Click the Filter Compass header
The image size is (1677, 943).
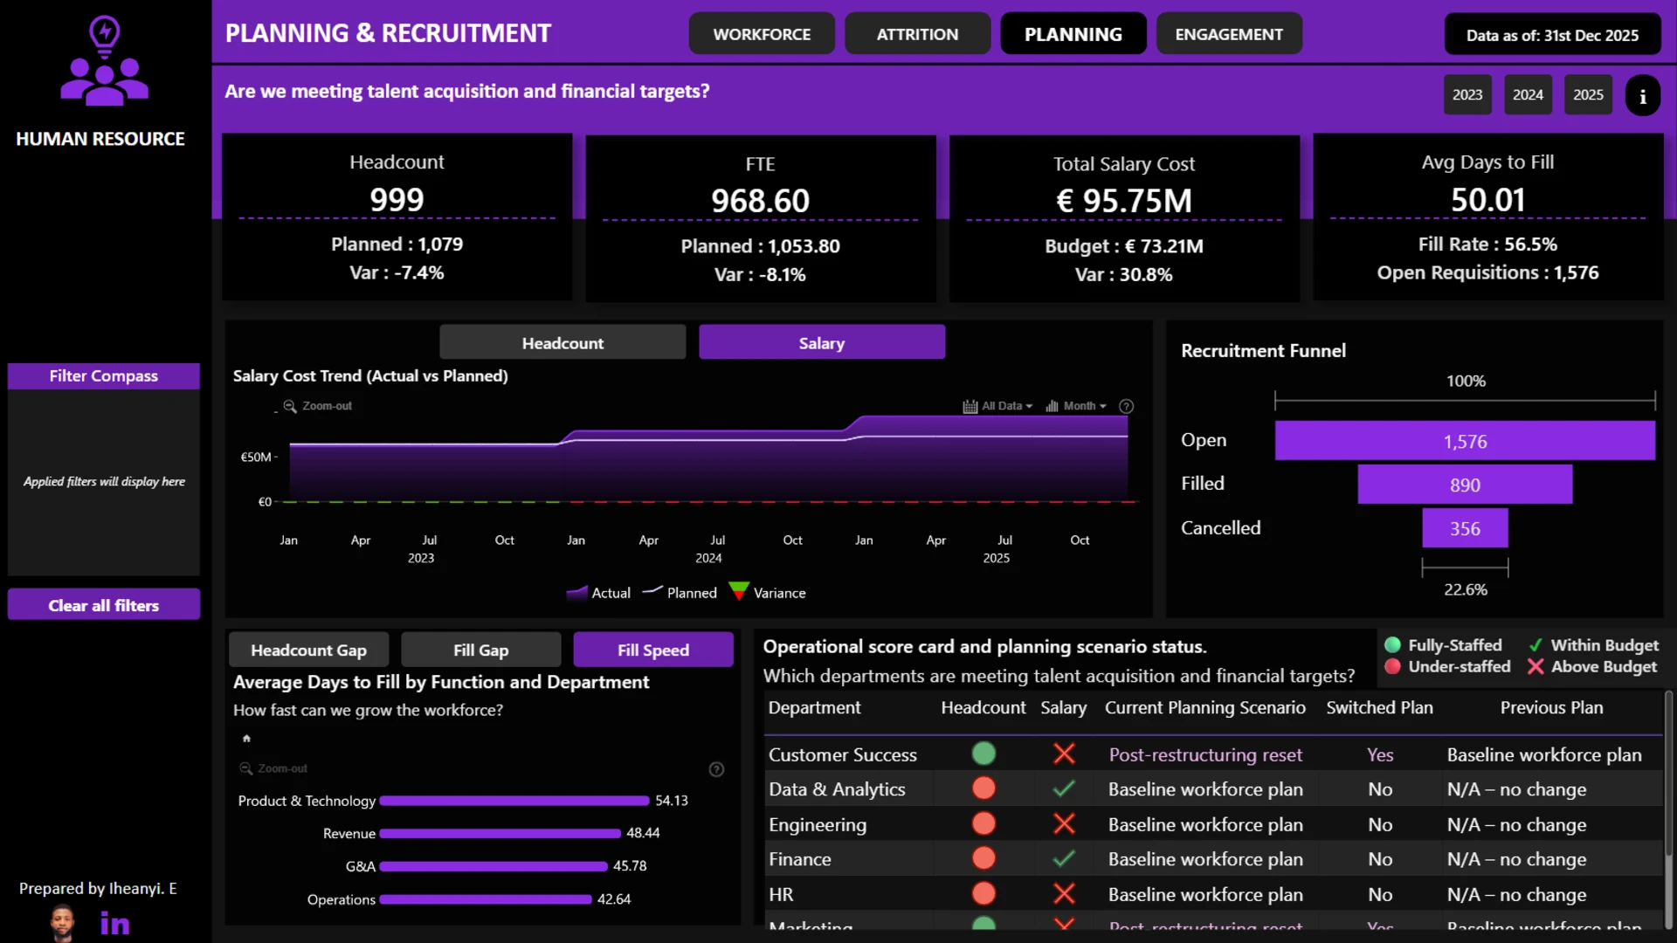pyautogui.click(x=104, y=376)
